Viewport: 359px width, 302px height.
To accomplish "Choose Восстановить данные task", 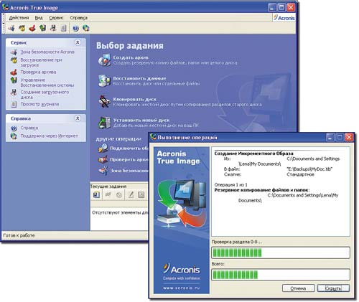I will point(139,78).
